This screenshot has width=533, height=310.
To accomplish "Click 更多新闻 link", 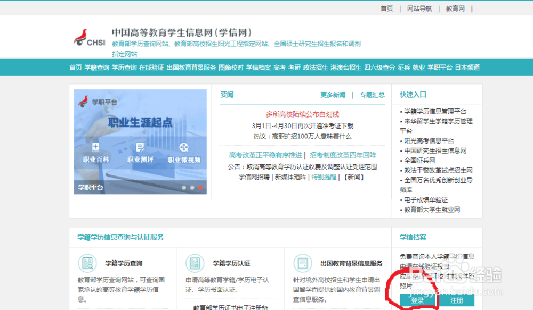I will [333, 95].
